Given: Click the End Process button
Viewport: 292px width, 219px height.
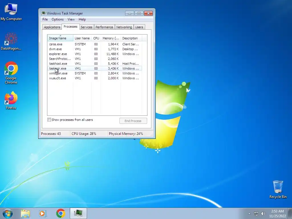Looking at the screenshot, I should point(133,121).
